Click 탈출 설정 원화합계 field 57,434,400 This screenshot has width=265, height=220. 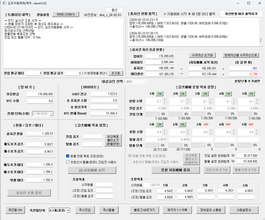pyautogui.click(x=247, y=162)
